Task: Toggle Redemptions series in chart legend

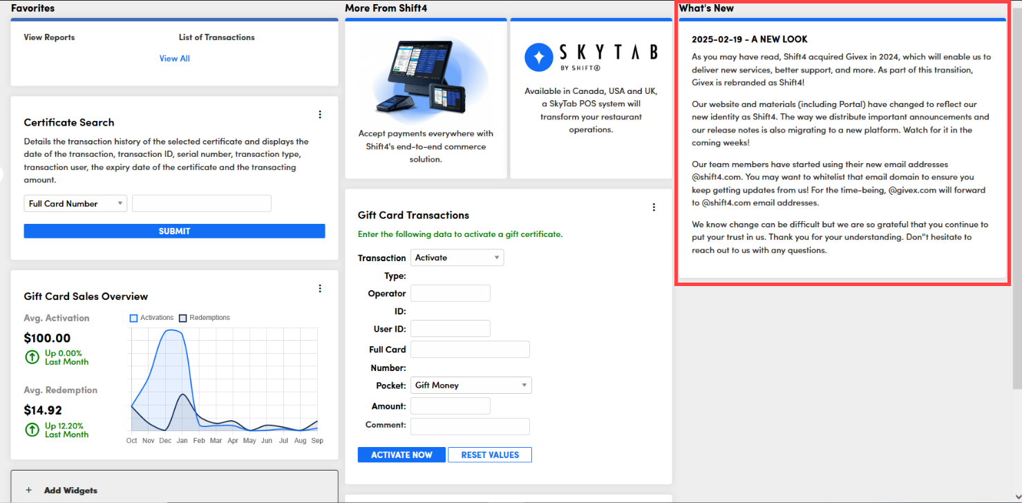Action: pos(183,318)
